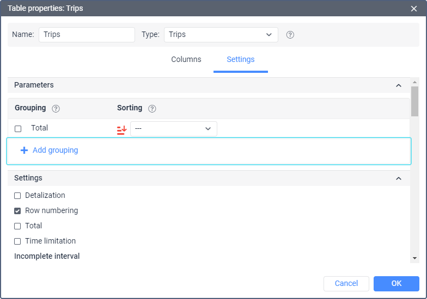The width and height of the screenshot is (427, 299).
Task: Uncheck the Row numbering checkbox
Action: tap(17, 211)
